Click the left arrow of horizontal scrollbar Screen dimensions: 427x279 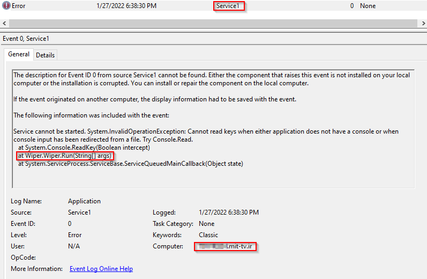pyautogui.click(x=4, y=24)
